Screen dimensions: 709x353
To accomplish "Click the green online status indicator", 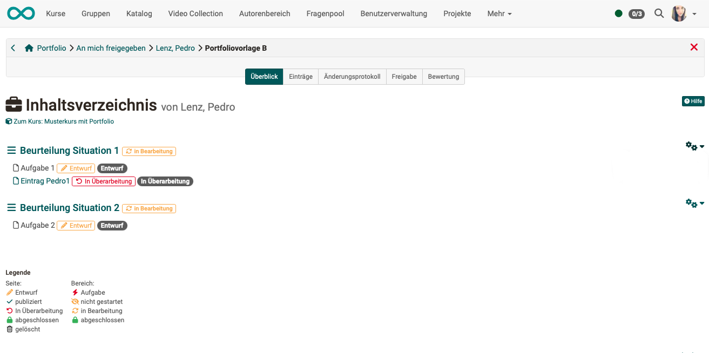I will point(618,13).
